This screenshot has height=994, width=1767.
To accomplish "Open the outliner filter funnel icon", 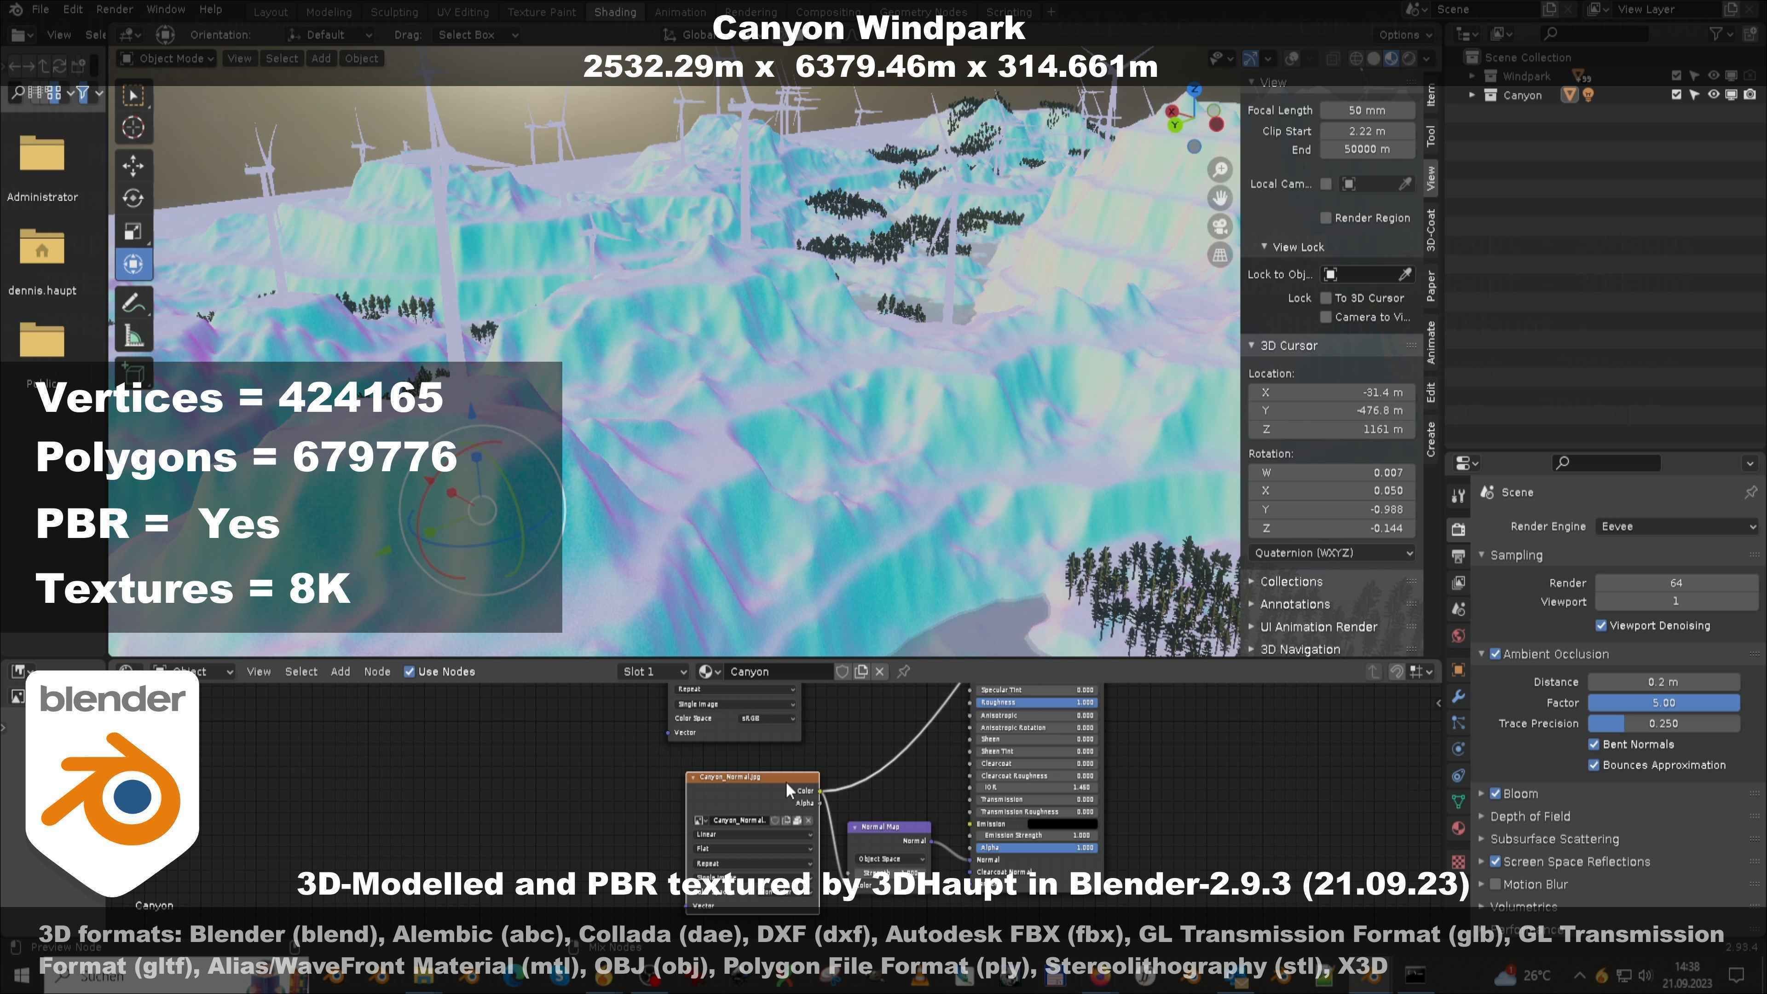I will point(1717,34).
